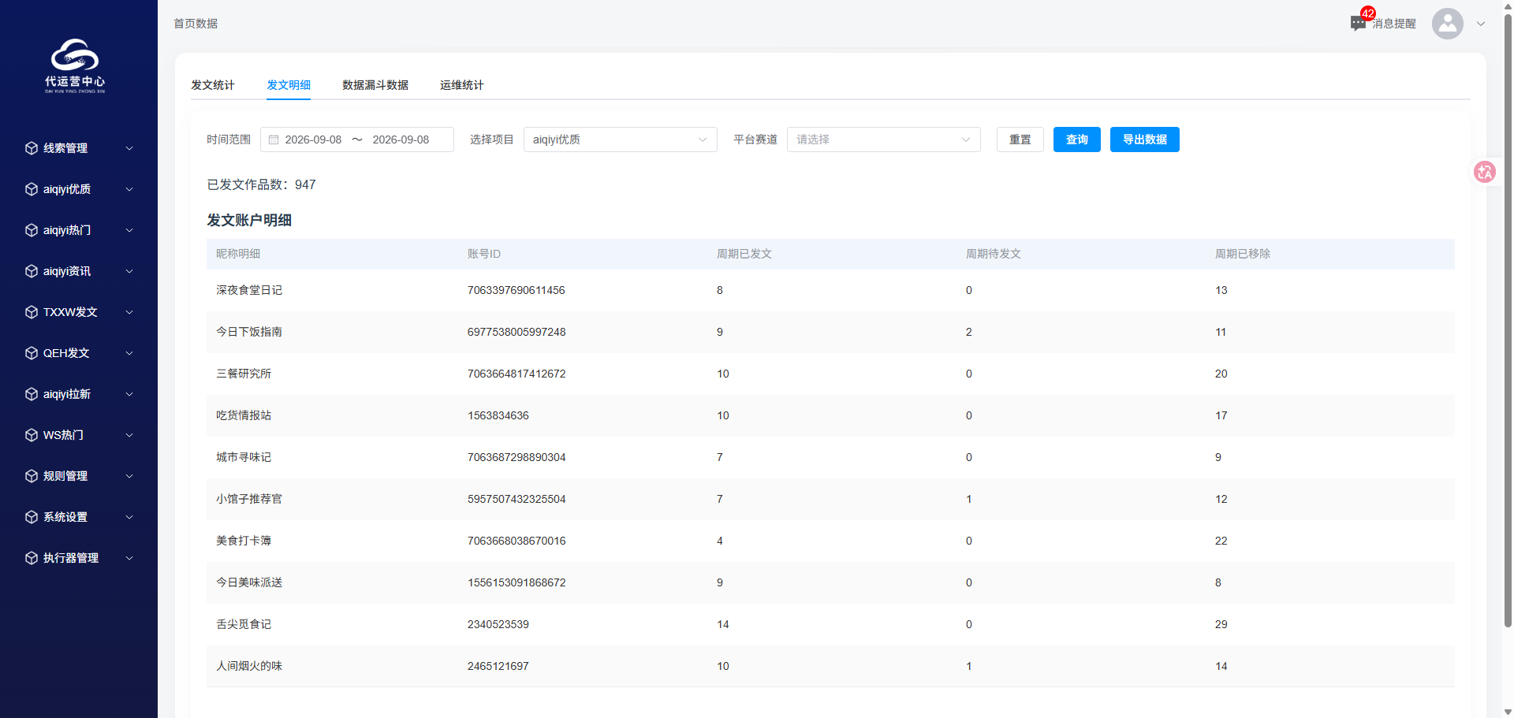The width and height of the screenshot is (1514, 718).
Task: Click account ID 2465121697
Action: coord(498,666)
